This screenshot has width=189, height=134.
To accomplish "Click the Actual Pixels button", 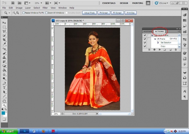I will click(89, 13).
